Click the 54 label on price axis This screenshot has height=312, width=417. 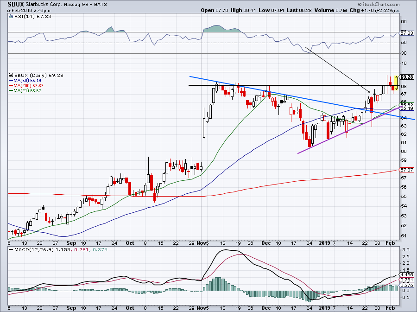click(404, 206)
